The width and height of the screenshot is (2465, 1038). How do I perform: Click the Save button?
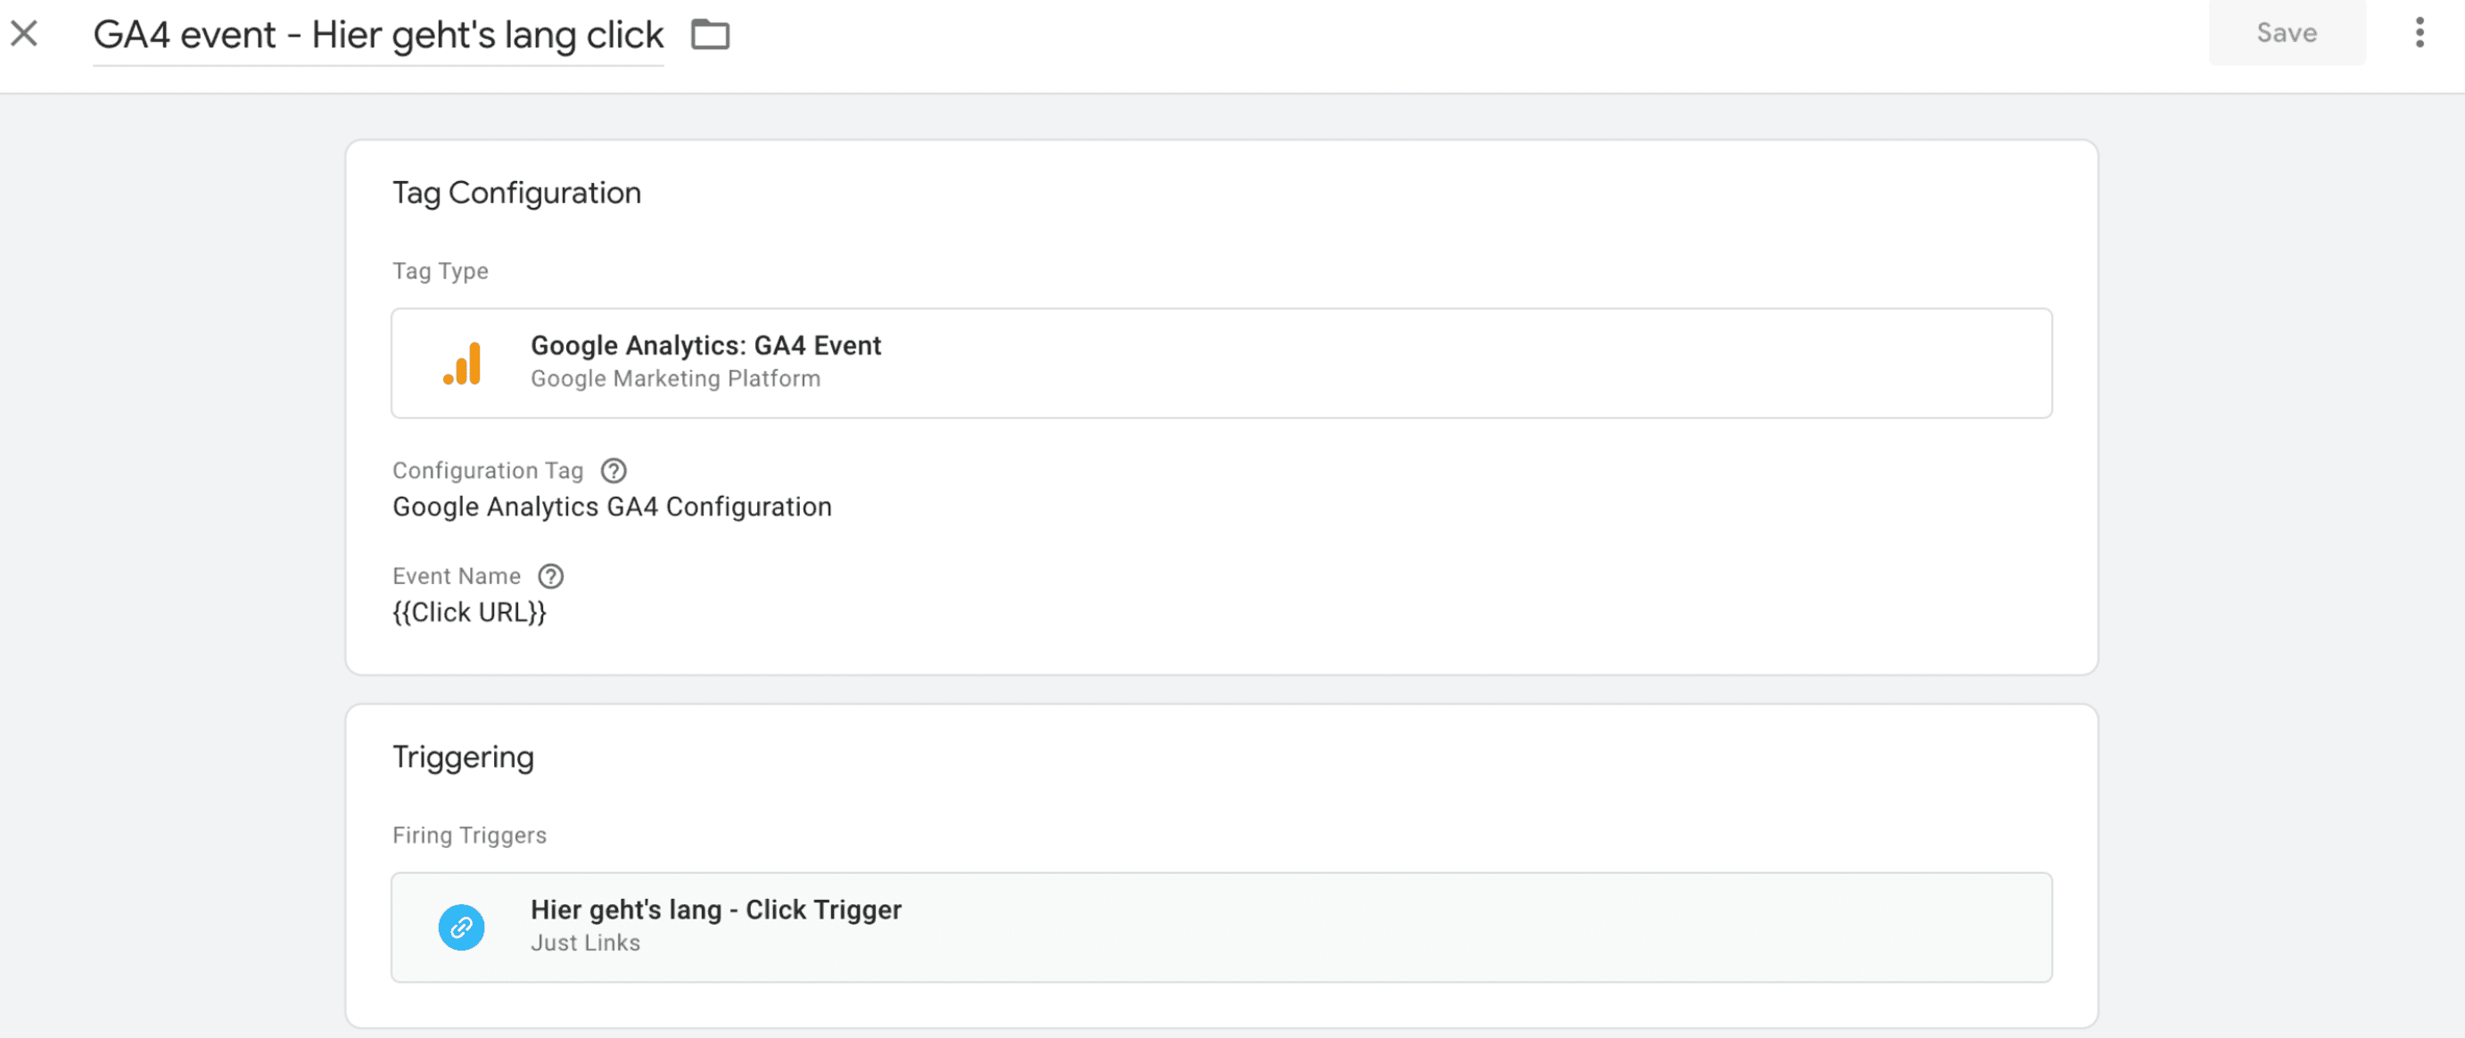click(2286, 32)
